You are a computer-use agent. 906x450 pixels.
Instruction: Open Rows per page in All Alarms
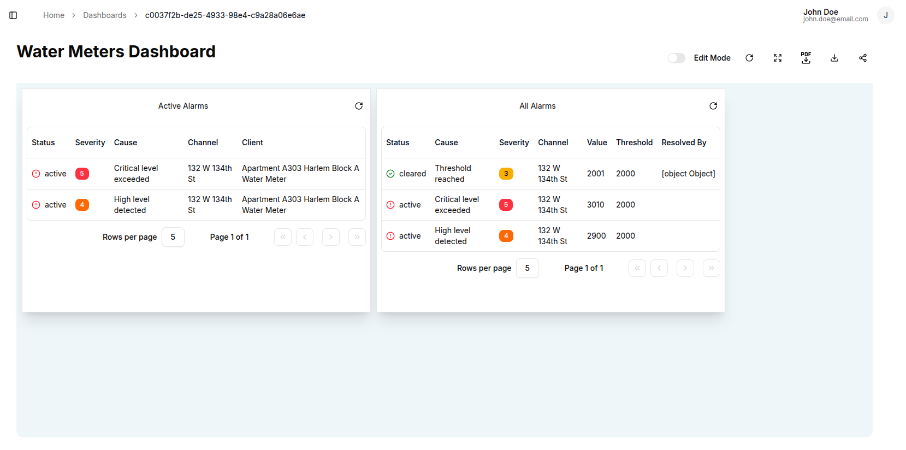tap(528, 268)
